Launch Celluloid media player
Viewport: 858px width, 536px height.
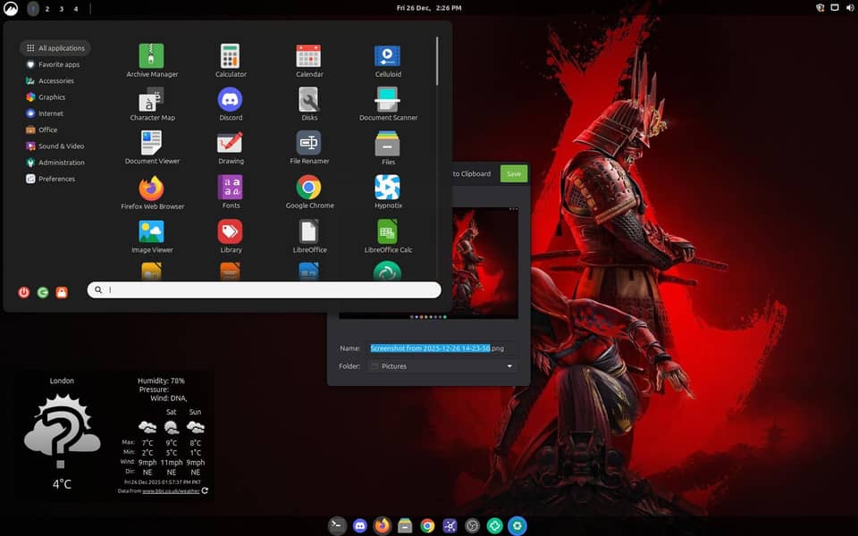(x=387, y=57)
